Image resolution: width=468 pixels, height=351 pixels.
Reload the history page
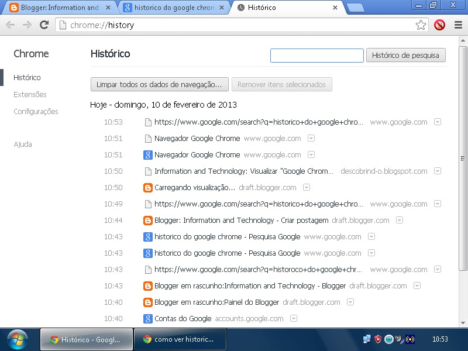point(44,25)
